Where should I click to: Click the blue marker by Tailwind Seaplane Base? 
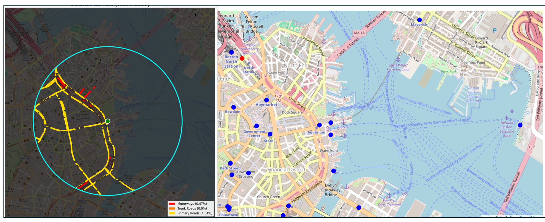point(520,125)
